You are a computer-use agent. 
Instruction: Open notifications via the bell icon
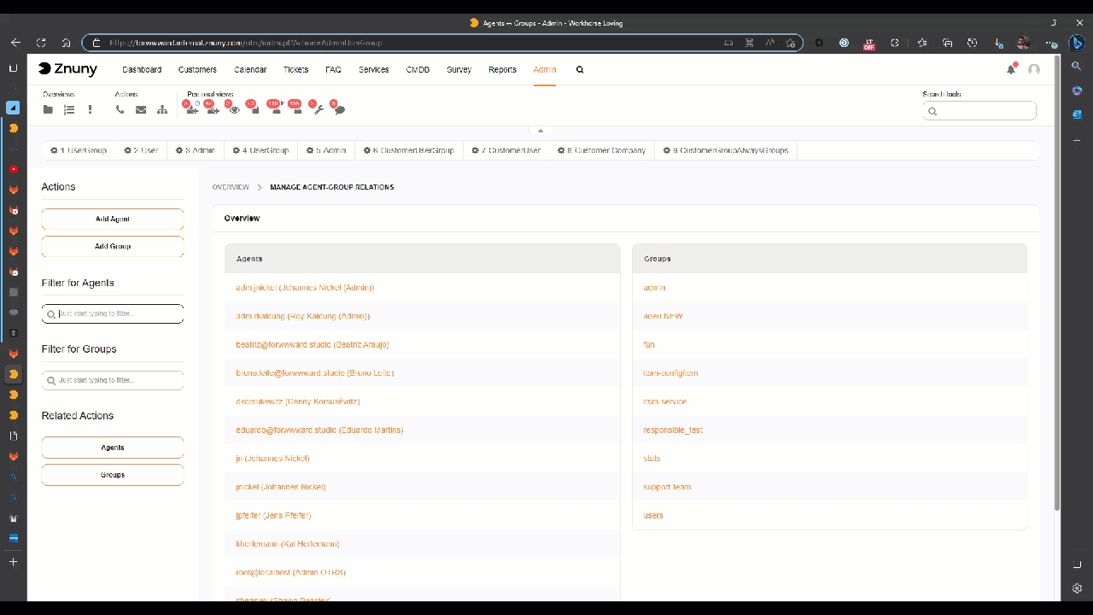coord(1011,69)
